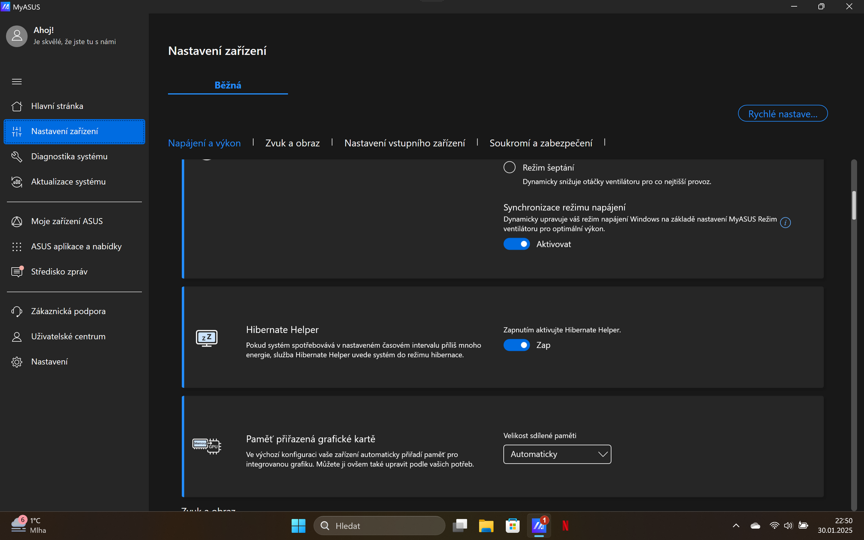This screenshot has height=540, width=864.
Task: Click the Aktualizace systému update icon
Action: pos(17,182)
